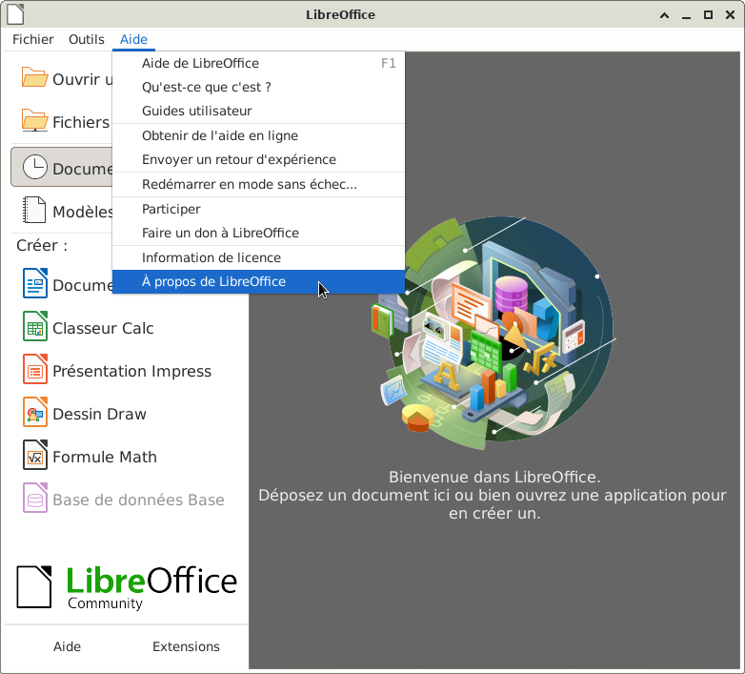Select Redémarrer en mode sans échec
The image size is (745, 674).
[258, 184]
